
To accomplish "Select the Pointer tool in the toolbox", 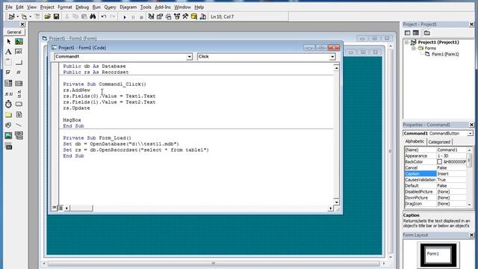I will coord(8,42).
